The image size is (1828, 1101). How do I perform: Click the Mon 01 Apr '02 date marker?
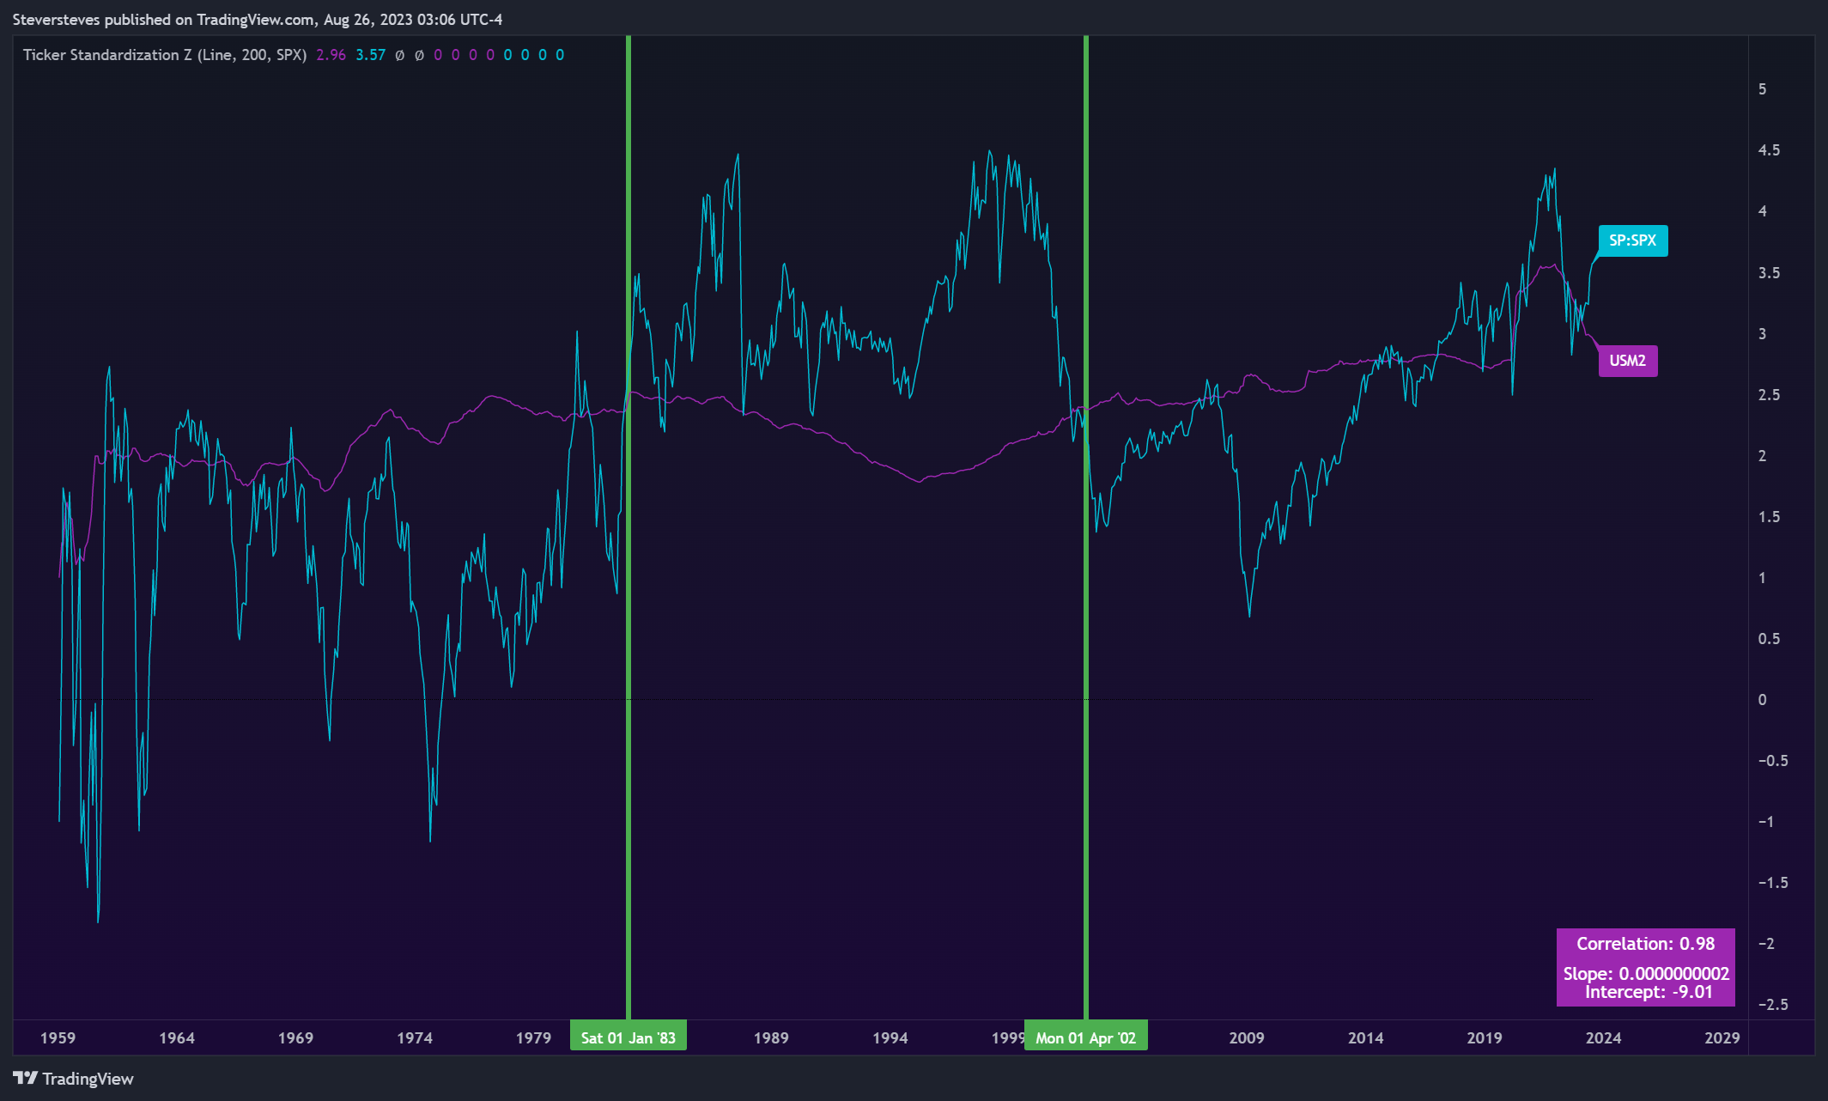1085,1037
